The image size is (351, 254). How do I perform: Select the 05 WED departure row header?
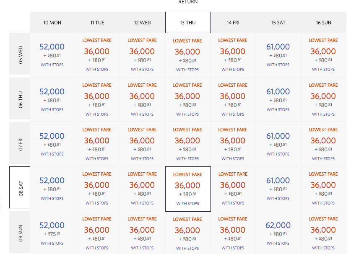point(20,54)
